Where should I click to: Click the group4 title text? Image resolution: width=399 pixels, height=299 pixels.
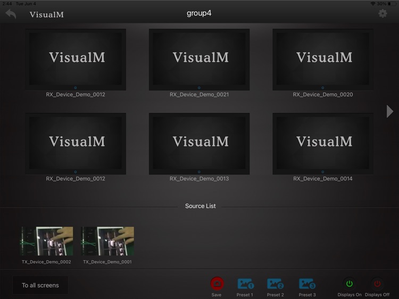click(199, 13)
